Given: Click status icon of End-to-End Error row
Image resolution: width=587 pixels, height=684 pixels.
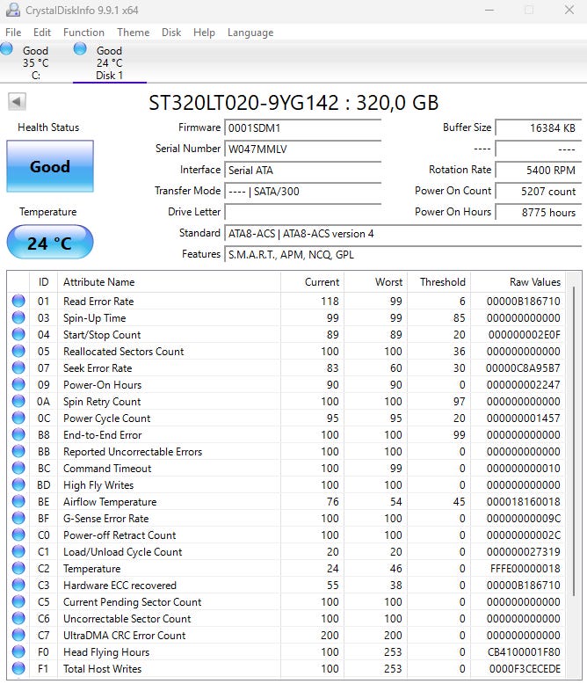Looking at the screenshot, I should (18, 435).
